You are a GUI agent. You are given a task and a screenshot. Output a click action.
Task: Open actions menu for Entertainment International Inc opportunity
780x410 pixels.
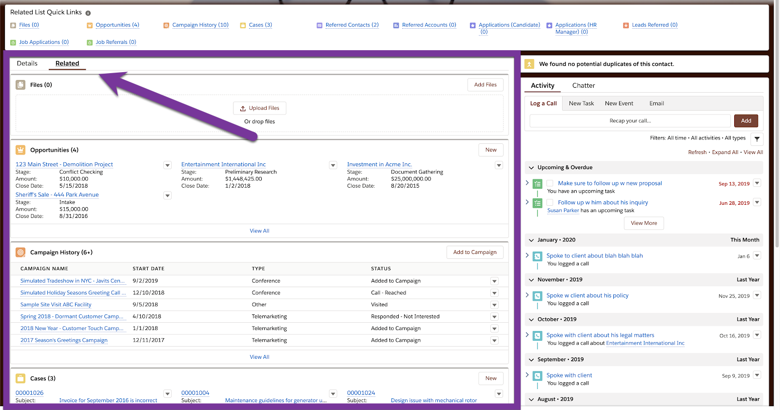coord(333,165)
